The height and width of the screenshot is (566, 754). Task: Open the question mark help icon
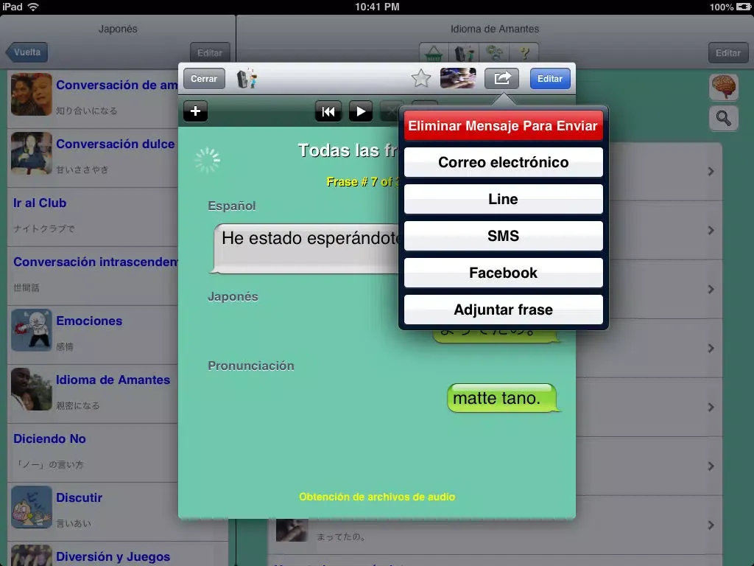click(x=524, y=52)
